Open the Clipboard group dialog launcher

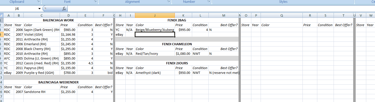coord(39,2)
